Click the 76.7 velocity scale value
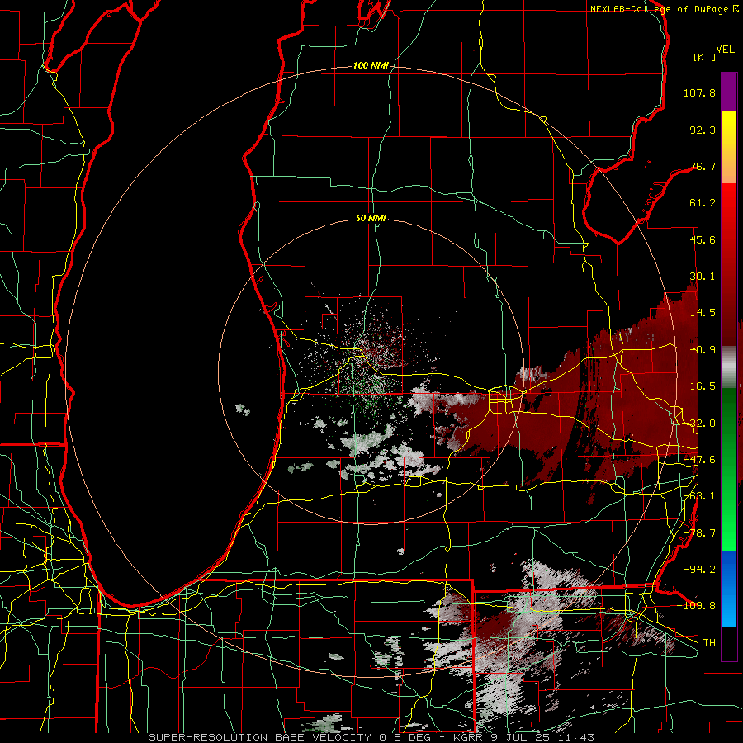Screen dimensions: 743x743 coord(703,166)
